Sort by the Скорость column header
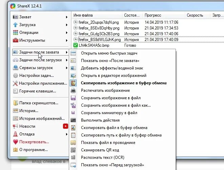Viewport: 224px width, 170px height. pyautogui.click(x=198, y=15)
